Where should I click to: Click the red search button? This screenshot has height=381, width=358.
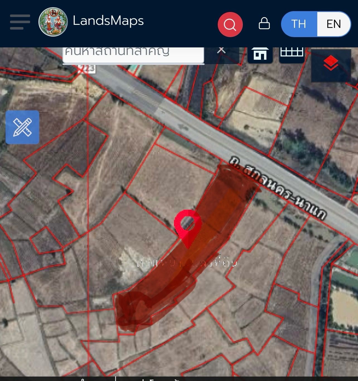tap(230, 25)
